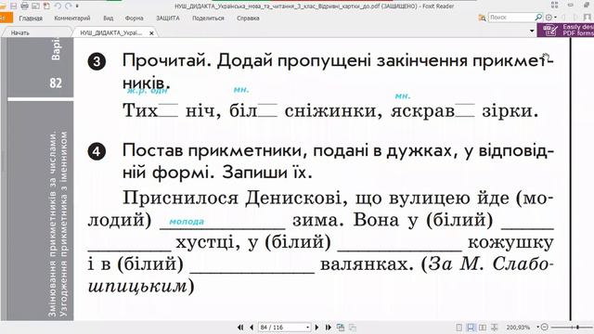Screen dimensions: 594x334
Task: Open the Вид ribbon tab
Action: point(108,18)
